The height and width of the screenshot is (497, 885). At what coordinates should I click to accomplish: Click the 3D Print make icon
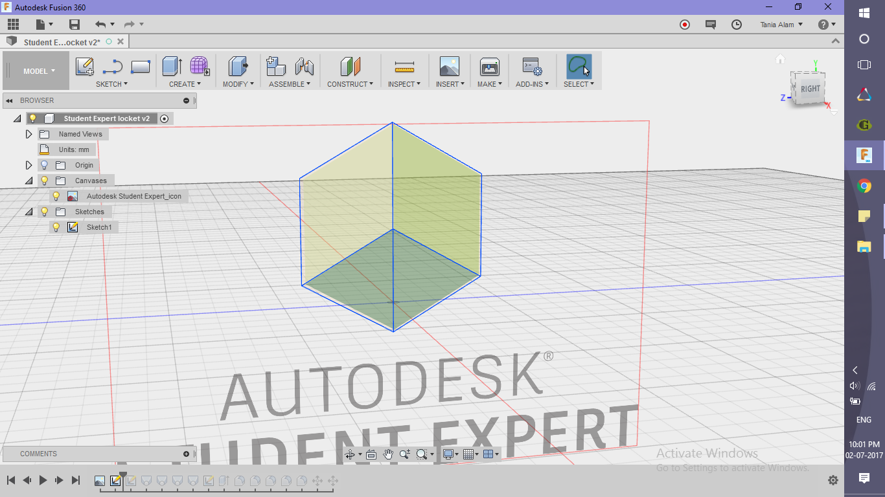489,67
